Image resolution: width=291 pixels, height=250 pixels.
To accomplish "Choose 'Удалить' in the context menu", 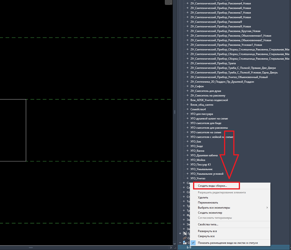I will 203,197.
